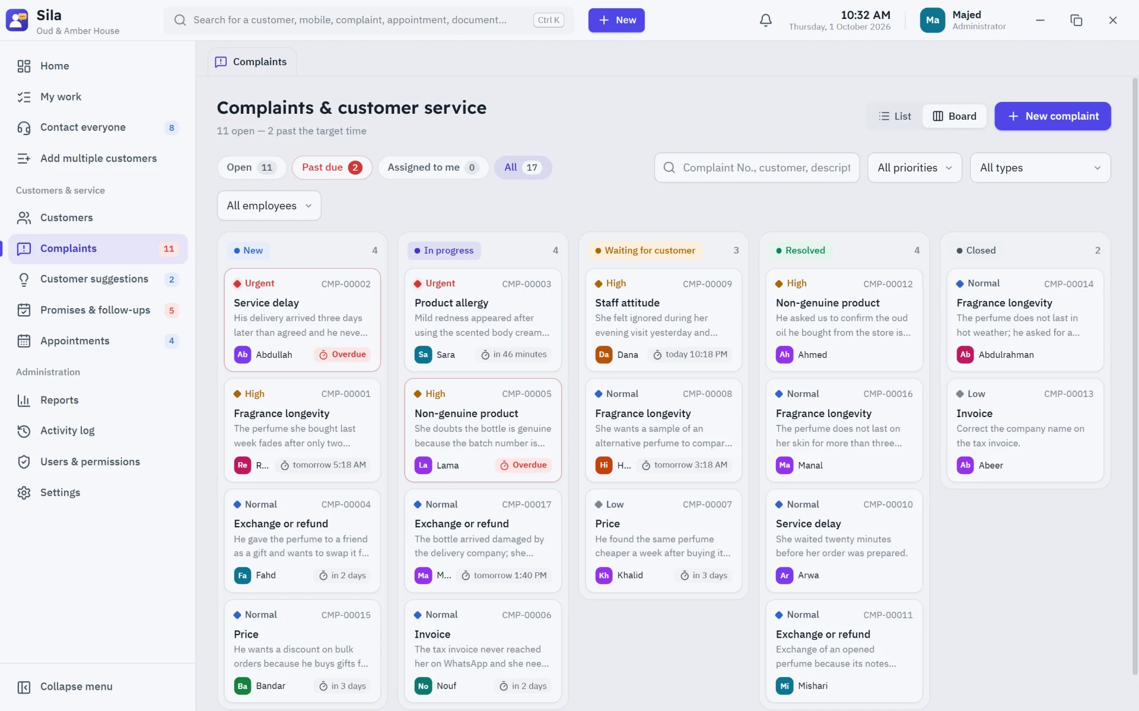Click Sara's Sa avatar on CMP-00003
The image size is (1139, 711).
[423, 354]
